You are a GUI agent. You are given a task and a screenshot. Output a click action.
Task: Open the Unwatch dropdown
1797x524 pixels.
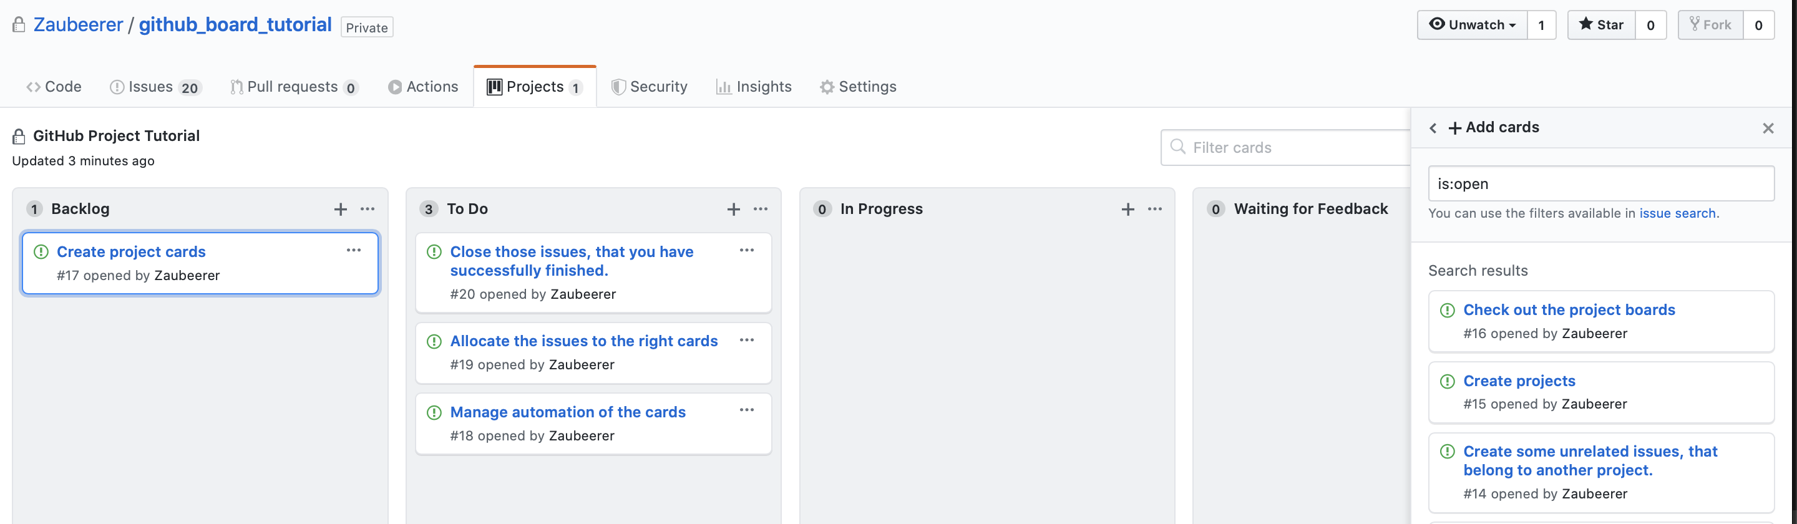click(x=1472, y=24)
